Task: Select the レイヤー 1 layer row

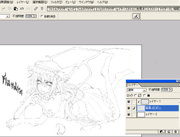Action: click(x=158, y=102)
